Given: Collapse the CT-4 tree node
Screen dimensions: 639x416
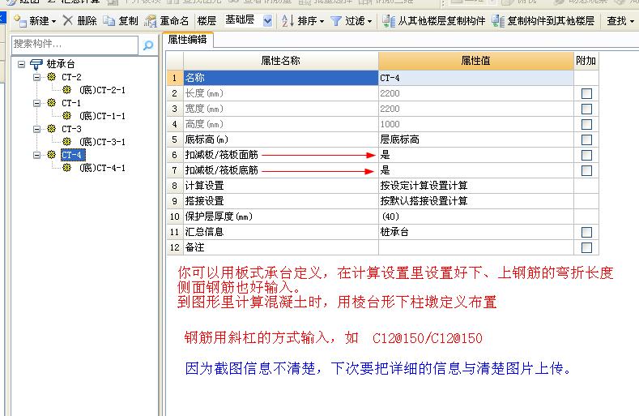Looking at the screenshot, I should 36,155.
